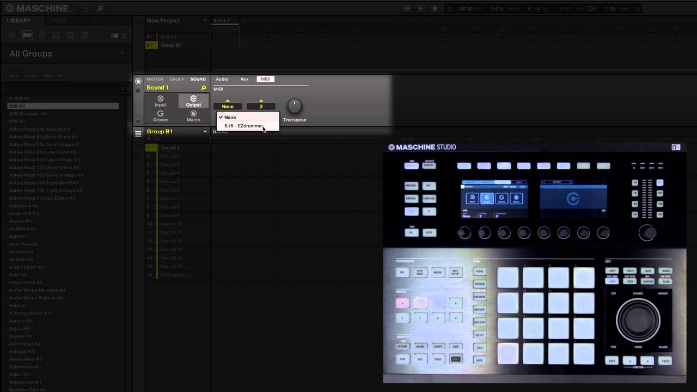
Task: Toggle the MUTE button on Maschine Studio
Action: click(480, 360)
